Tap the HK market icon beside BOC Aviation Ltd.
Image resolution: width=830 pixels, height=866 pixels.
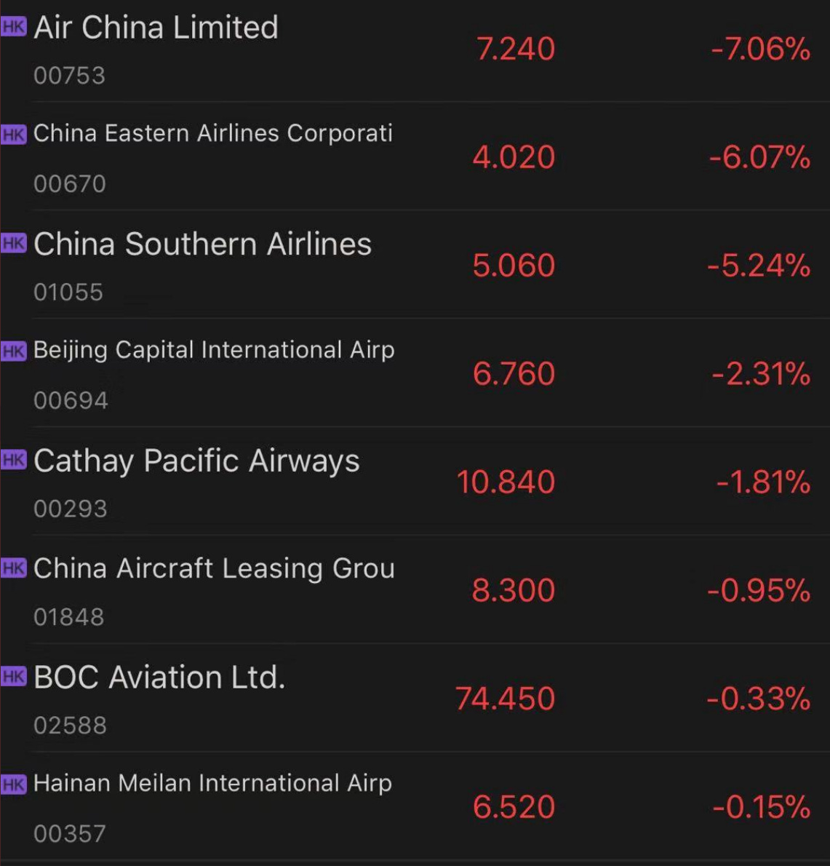(x=14, y=676)
